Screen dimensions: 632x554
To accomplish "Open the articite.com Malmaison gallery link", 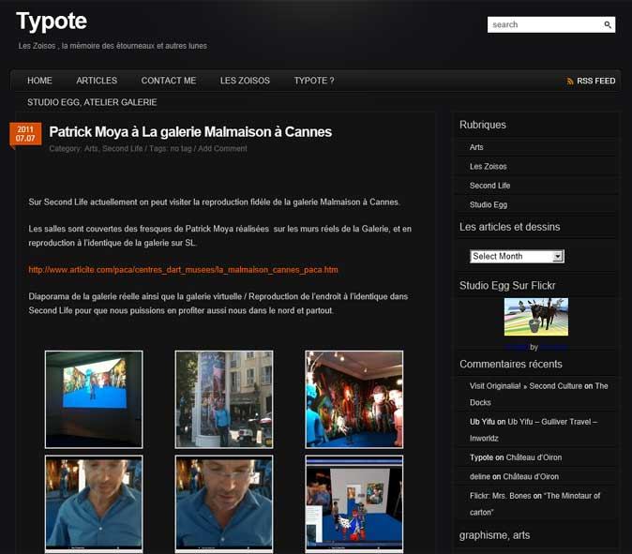I will 183,270.
